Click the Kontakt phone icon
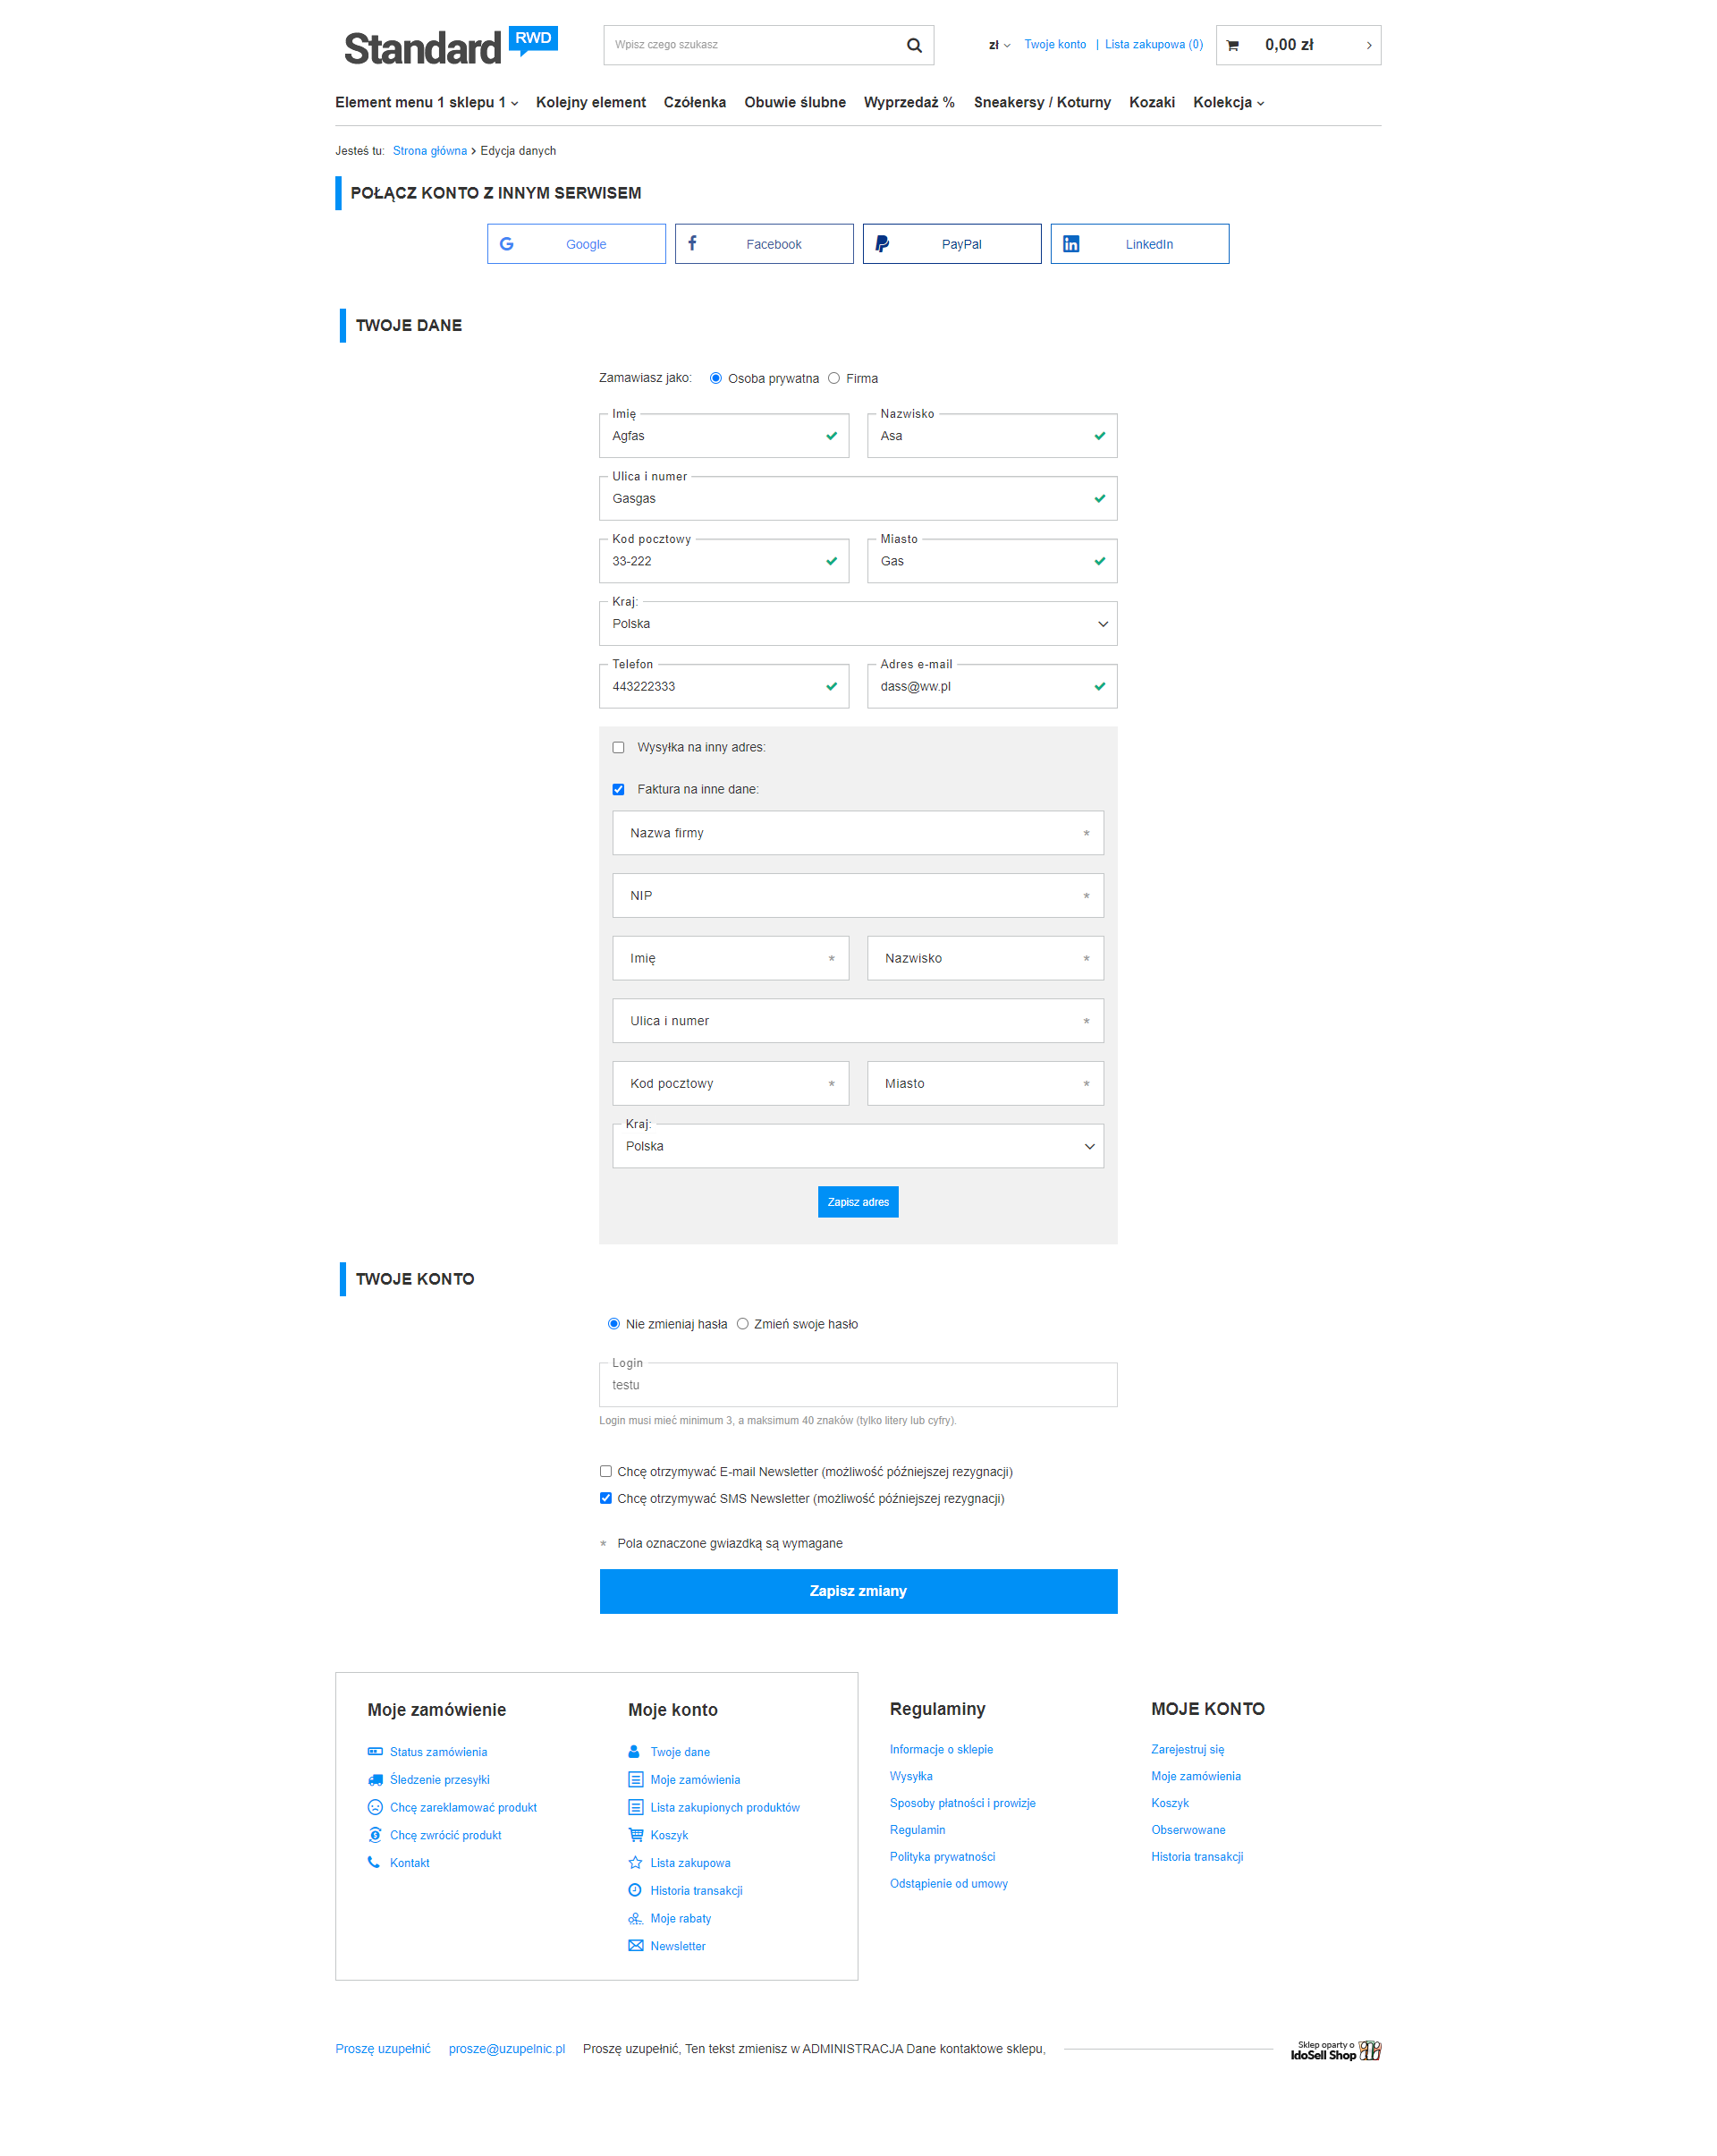 (374, 1862)
